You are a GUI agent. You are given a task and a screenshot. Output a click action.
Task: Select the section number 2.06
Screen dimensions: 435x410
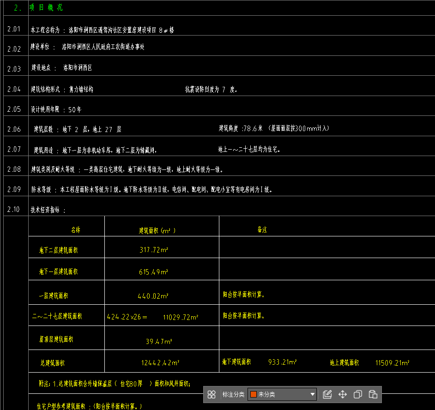pos(14,129)
